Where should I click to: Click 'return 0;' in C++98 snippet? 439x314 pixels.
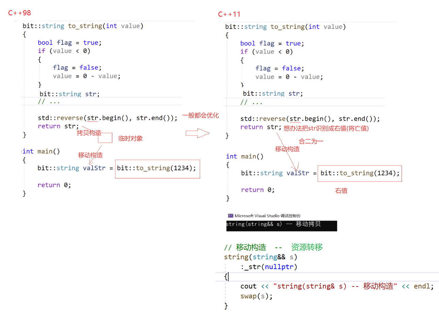coord(54,185)
